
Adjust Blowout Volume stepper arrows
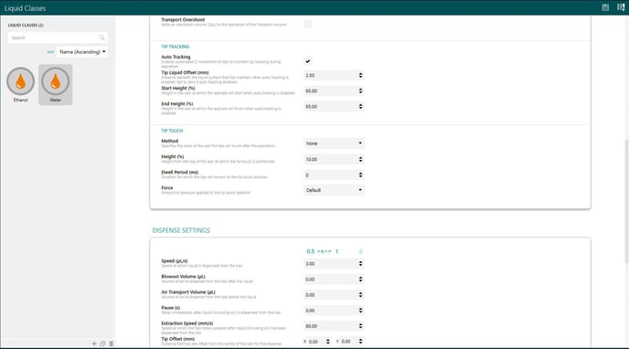click(360, 280)
